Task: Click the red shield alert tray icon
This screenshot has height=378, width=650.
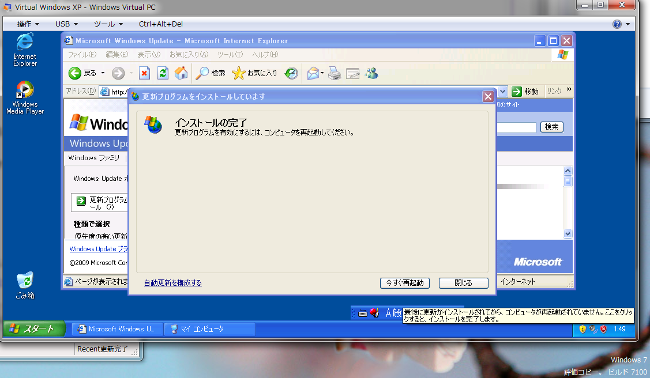Action: (x=603, y=329)
